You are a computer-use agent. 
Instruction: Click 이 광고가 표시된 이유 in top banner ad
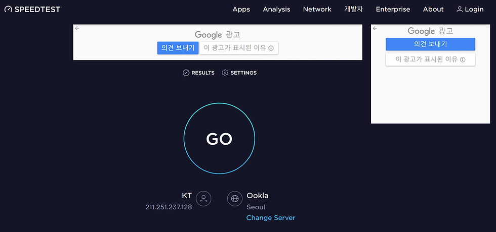click(239, 48)
